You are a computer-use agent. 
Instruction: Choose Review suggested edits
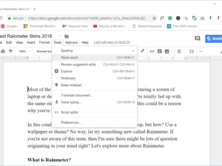pyautogui.click(x=94, y=64)
